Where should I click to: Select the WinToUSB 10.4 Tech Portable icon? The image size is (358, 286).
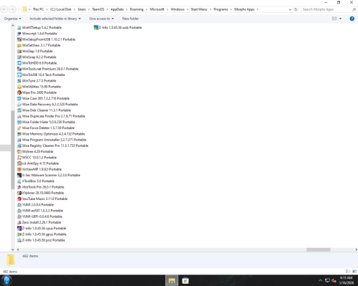pos(19,75)
